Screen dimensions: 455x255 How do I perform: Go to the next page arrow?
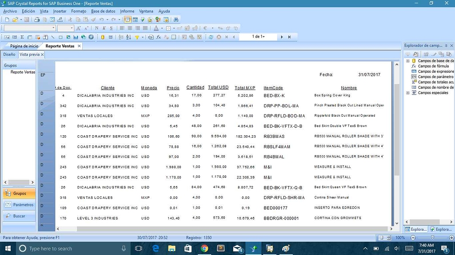[x=282, y=37]
